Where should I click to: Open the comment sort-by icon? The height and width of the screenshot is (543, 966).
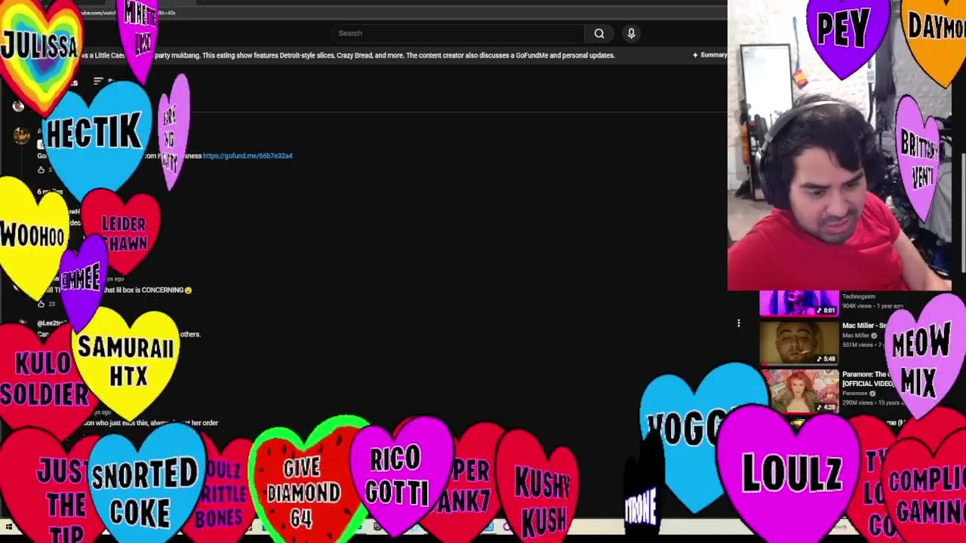[x=98, y=81]
